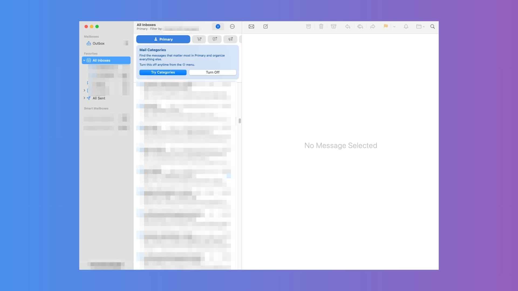This screenshot has width=518, height=291.
Task: Click the Try Categories button
Action: (x=163, y=72)
